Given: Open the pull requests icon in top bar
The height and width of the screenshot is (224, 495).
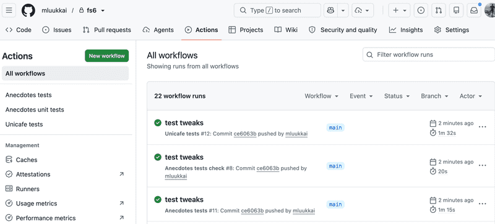Looking at the screenshot, I should [439, 11].
